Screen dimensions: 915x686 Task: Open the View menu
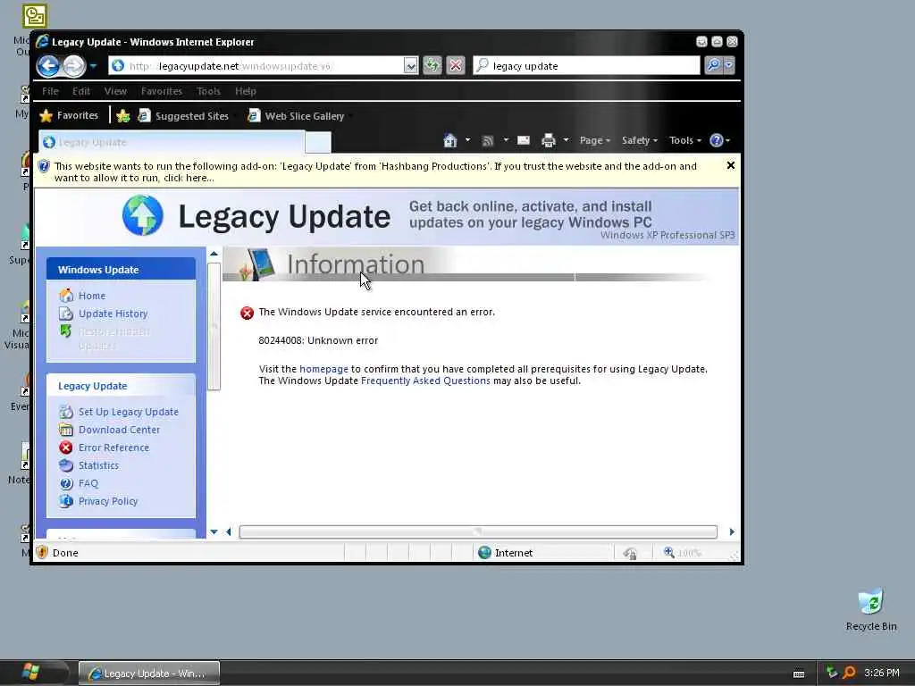(x=115, y=91)
